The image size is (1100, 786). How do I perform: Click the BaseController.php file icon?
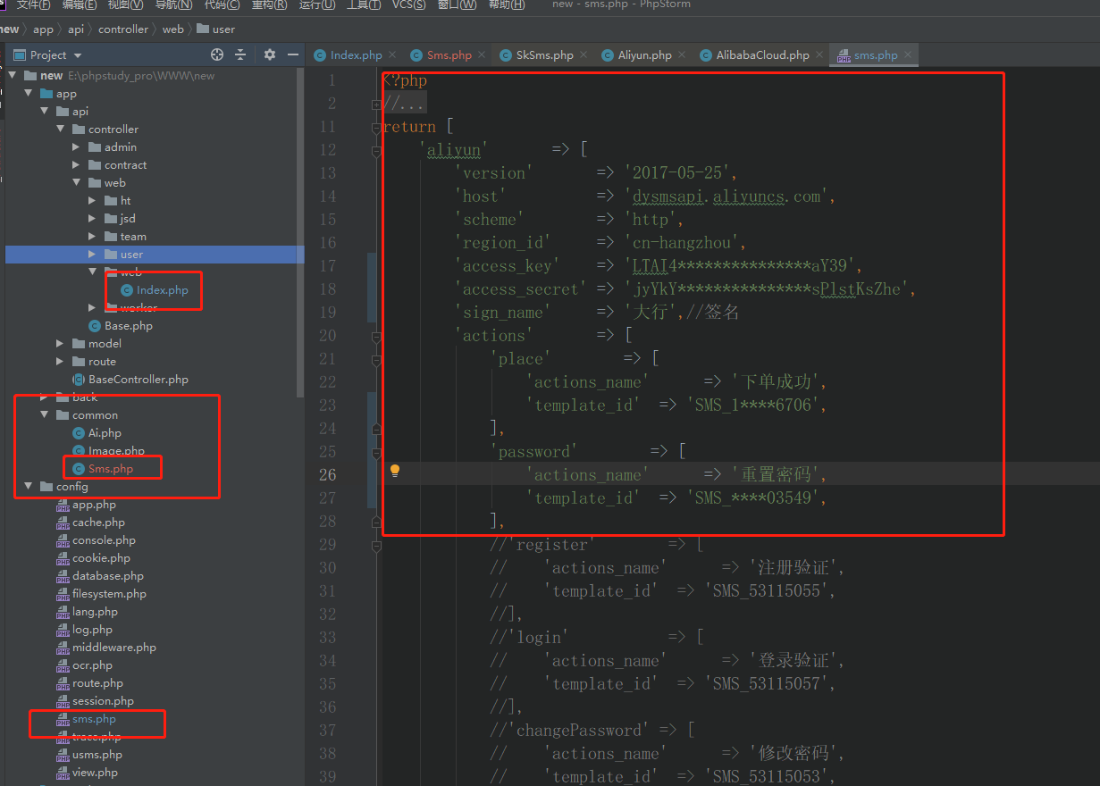tap(79, 380)
